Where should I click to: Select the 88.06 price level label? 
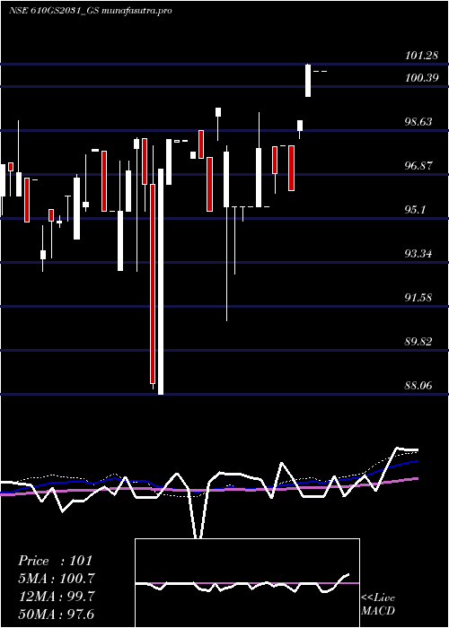pos(418,386)
